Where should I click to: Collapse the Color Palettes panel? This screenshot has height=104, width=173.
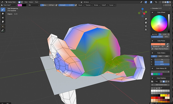click(x=152, y=78)
